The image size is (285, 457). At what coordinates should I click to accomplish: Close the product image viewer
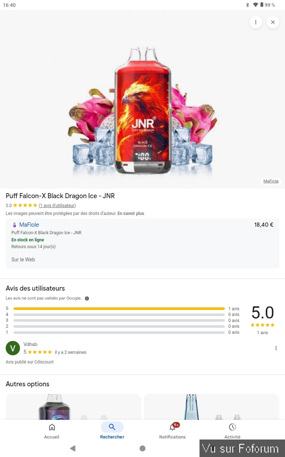pos(273,22)
